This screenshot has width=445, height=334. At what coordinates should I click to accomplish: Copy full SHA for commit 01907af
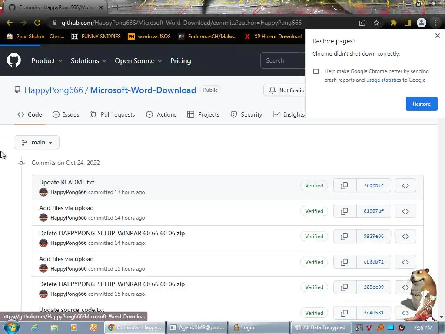(x=344, y=211)
